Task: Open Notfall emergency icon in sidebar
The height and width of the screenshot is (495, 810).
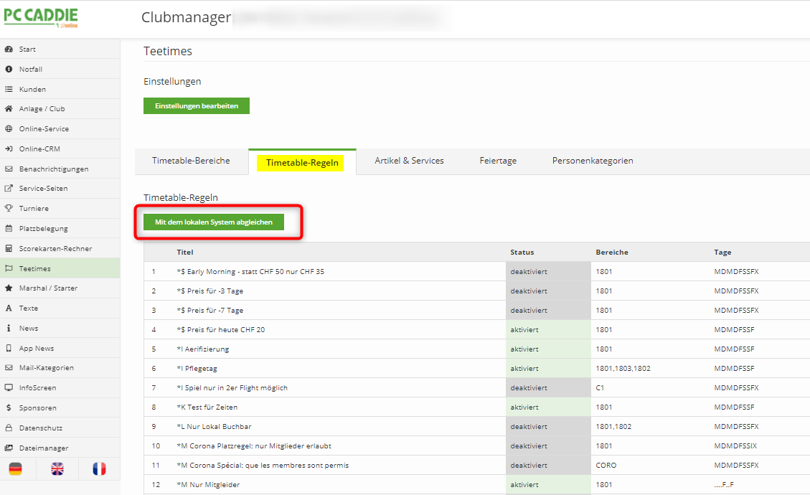Action: 9,70
